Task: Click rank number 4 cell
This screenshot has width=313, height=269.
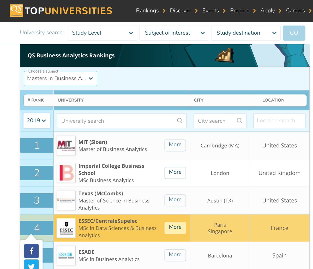Action: click(x=37, y=228)
